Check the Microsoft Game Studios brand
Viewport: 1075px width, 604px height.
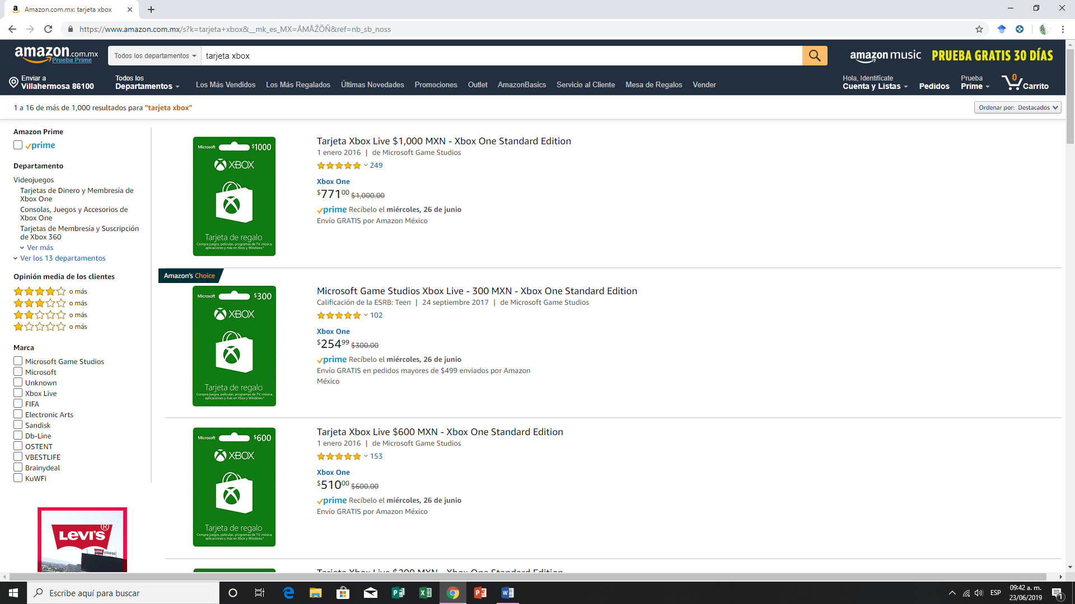pyautogui.click(x=18, y=361)
